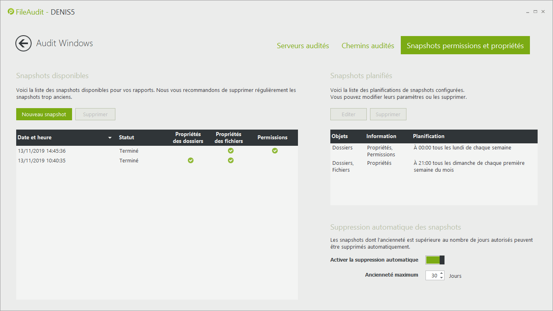This screenshot has height=311, width=553.
Task: Toggle off Activer la suppression automatique
Action: click(x=435, y=260)
